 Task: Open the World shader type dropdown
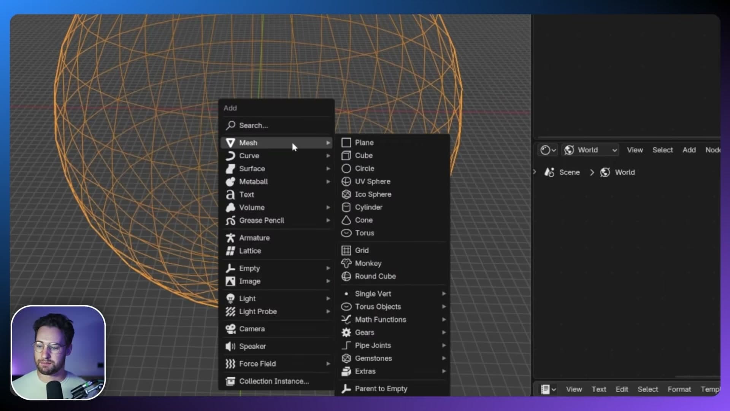click(590, 150)
